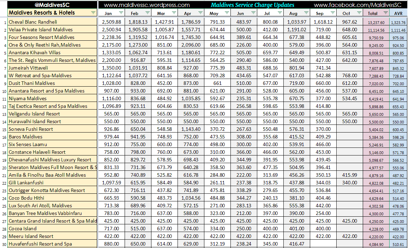Select Lux South Ari Atoll, Maldives cell
The width and height of the screenshot is (408, 248).
[52, 206]
